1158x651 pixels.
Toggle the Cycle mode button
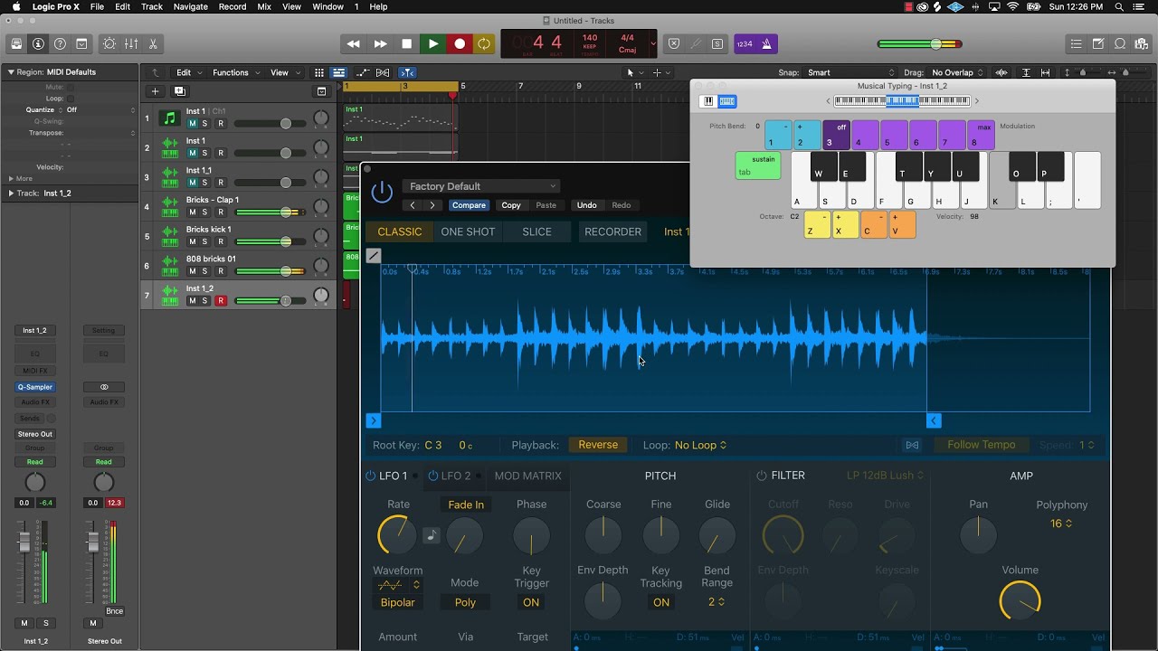pyautogui.click(x=484, y=43)
